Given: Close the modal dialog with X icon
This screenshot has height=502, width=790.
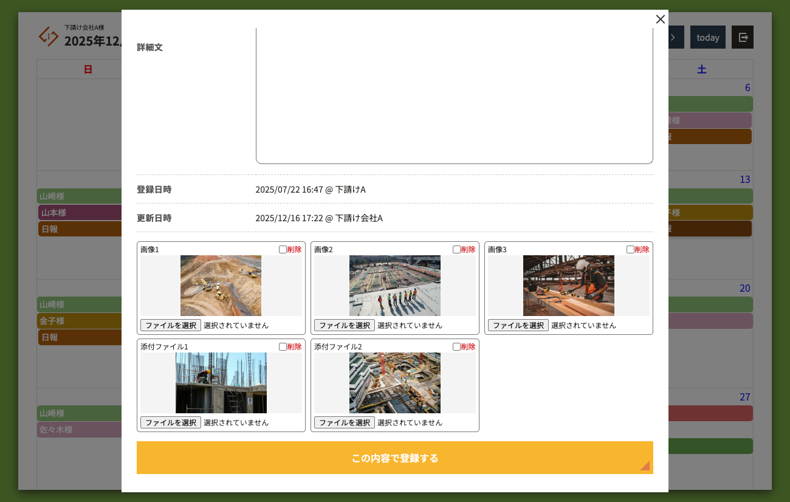Looking at the screenshot, I should [661, 19].
